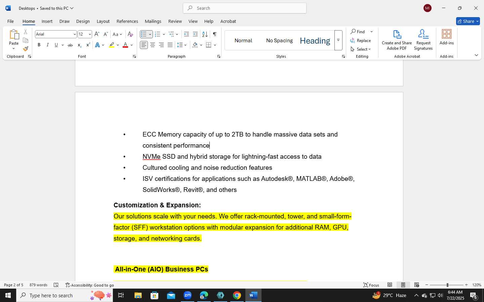Click Create and Share Adobe PDF icon
The width and height of the screenshot is (484, 302).
point(397,40)
